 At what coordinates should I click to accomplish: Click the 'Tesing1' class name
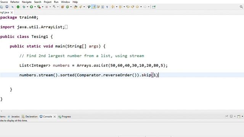tap(40, 37)
